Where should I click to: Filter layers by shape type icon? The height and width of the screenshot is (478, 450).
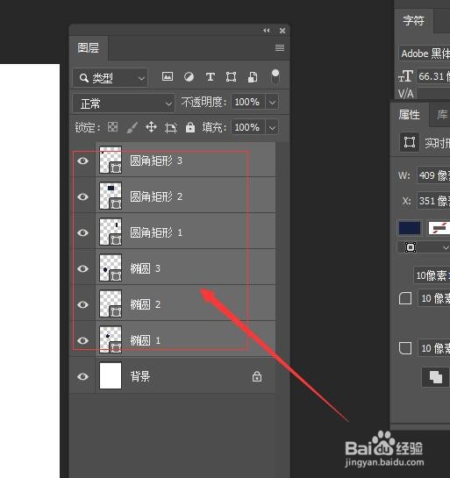(231, 76)
